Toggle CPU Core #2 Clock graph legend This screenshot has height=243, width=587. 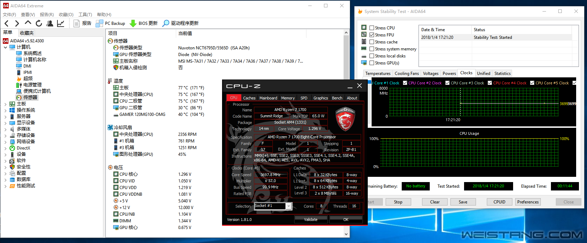(x=405, y=83)
